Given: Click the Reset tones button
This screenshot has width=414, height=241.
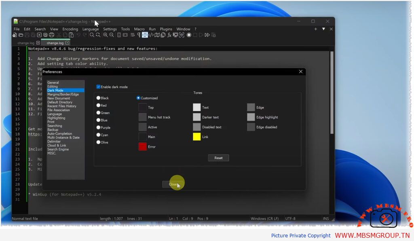Looking at the screenshot, I should pos(218,158).
